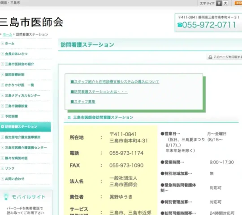Click arrow bullet beside 指定居宅介護支援事業所
Viewport: 242px width, 215px height.
pos(2,137)
